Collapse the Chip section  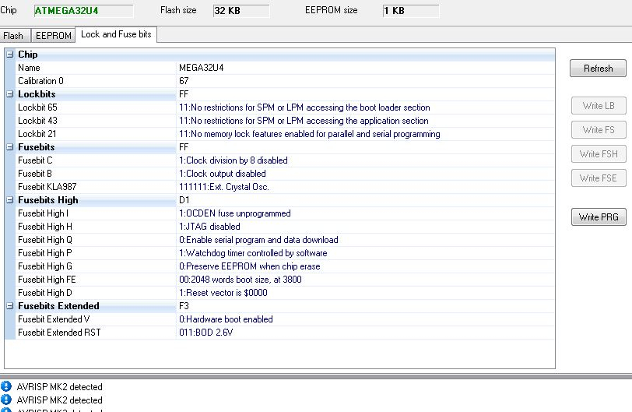pos(10,55)
